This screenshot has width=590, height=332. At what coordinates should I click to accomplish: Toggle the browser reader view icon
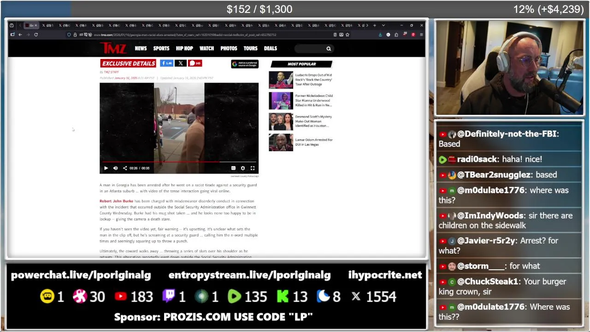pyautogui.click(x=335, y=35)
